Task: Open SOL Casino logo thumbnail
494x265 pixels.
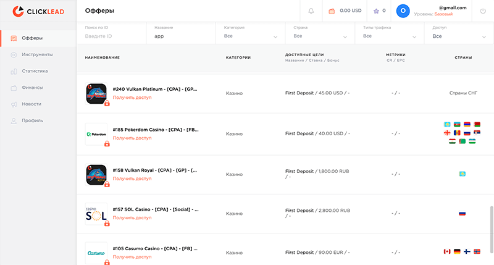Action: click(96, 214)
